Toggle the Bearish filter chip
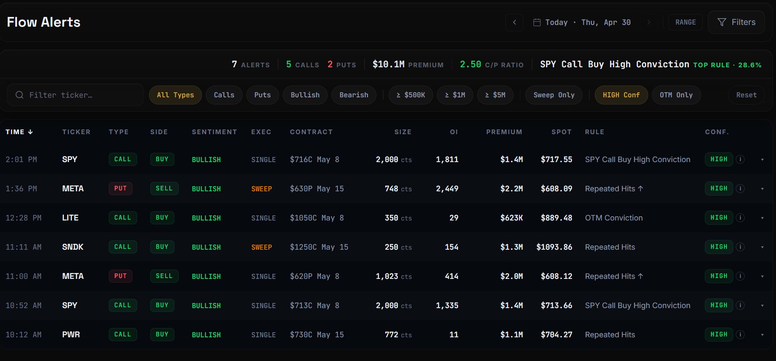 354,95
